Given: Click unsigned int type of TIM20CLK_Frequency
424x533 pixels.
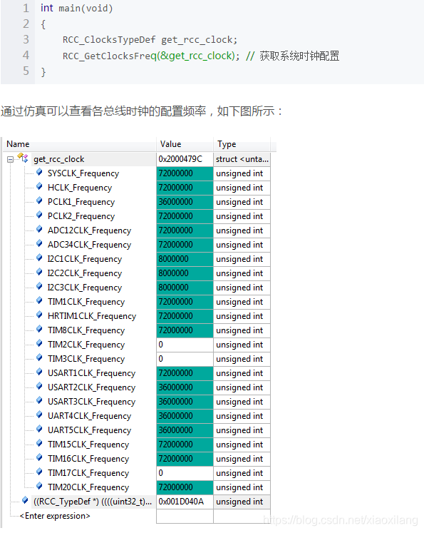Looking at the screenshot, I should [242, 487].
